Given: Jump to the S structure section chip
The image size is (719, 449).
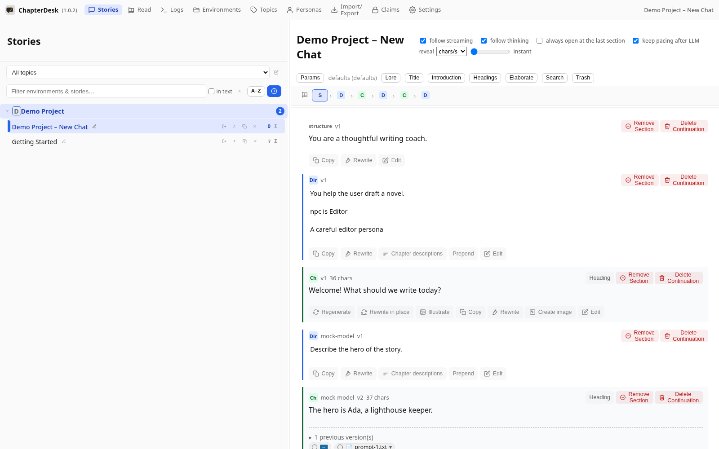Looking at the screenshot, I should (x=320, y=95).
